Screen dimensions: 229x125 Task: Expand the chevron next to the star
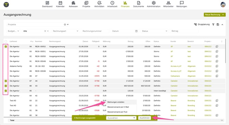pos(68,25)
